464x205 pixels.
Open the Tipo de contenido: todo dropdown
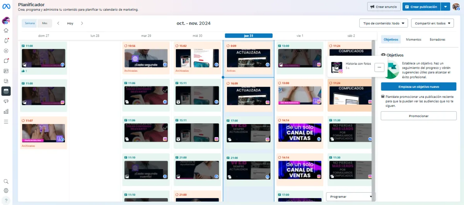point(384,23)
